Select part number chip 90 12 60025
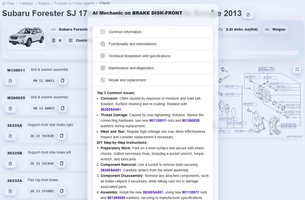 (44, 108)
